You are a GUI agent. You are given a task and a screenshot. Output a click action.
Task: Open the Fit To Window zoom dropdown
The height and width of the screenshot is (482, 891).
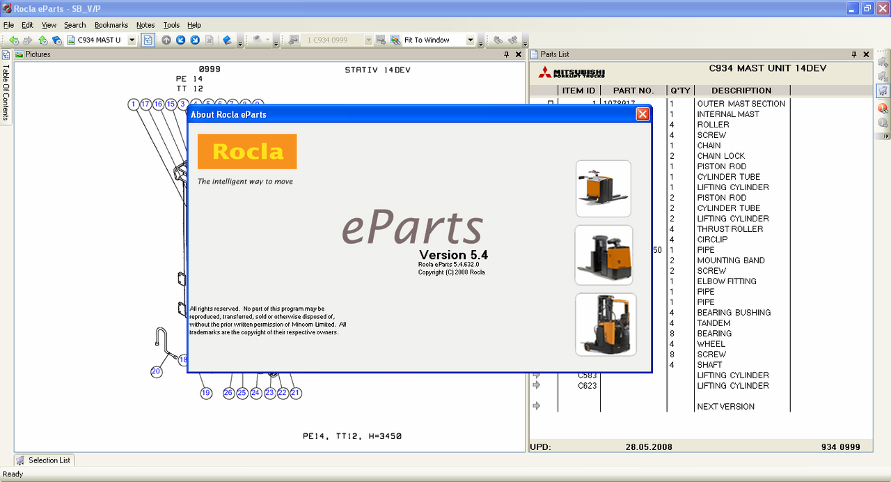tap(471, 40)
